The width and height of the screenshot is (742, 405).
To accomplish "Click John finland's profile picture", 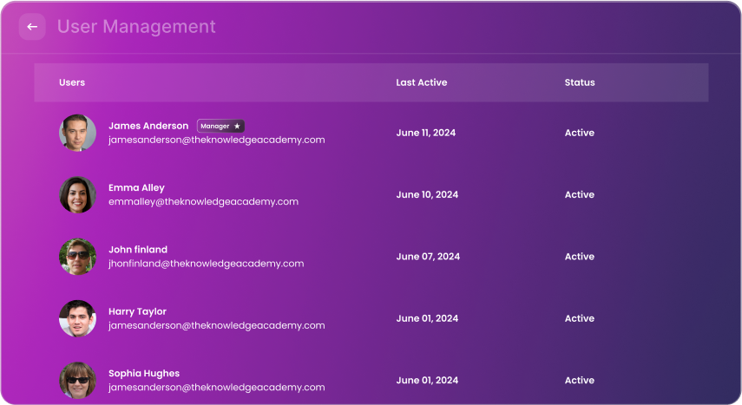I will tap(77, 257).
